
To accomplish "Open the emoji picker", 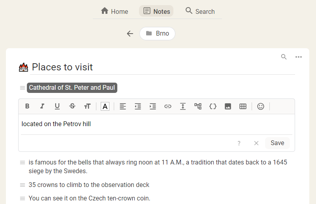I will click(x=261, y=106).
